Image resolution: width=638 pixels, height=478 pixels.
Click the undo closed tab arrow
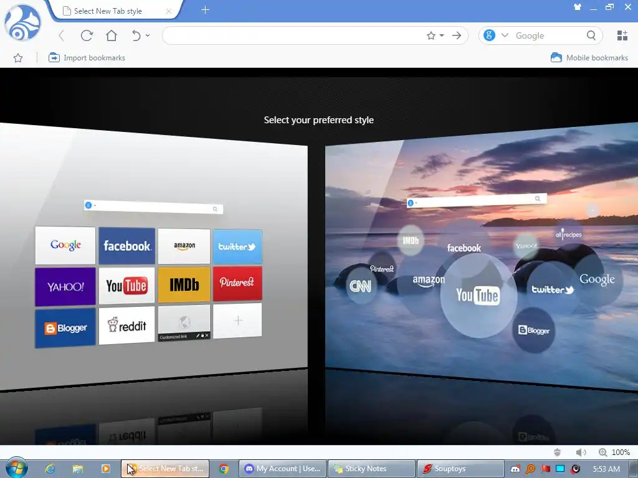click(136, 35)
